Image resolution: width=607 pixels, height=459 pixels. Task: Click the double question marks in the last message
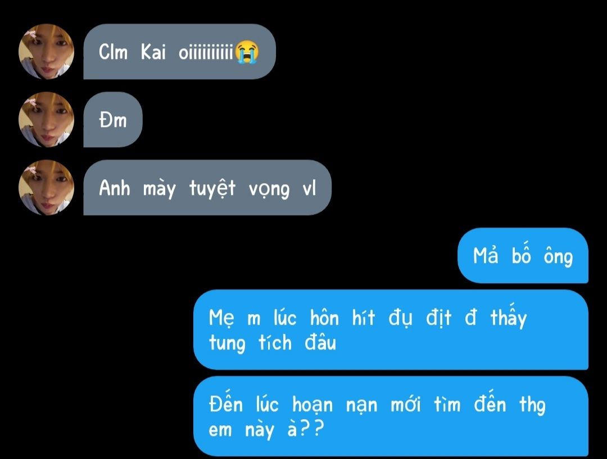311,429
